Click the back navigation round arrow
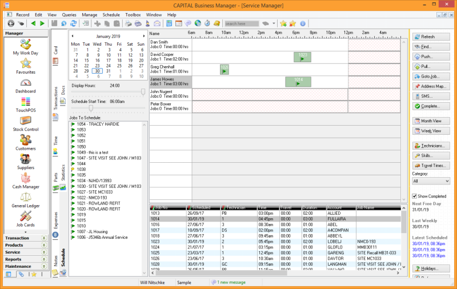Viewport: 457px width, 289px height. coord(11,23)
